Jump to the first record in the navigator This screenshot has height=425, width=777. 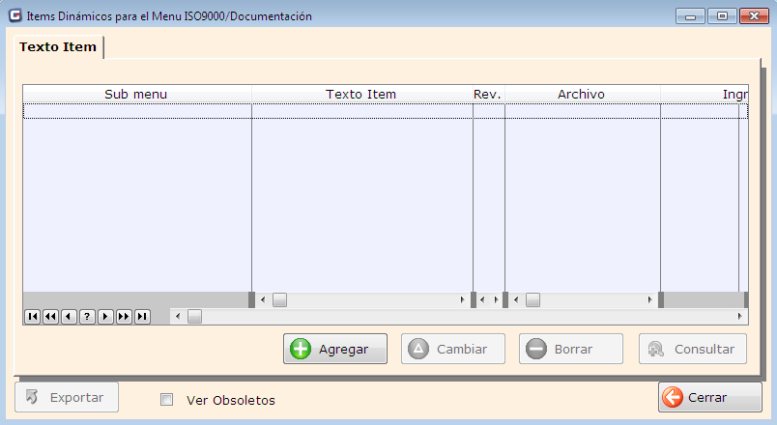(x=32, y=316)
